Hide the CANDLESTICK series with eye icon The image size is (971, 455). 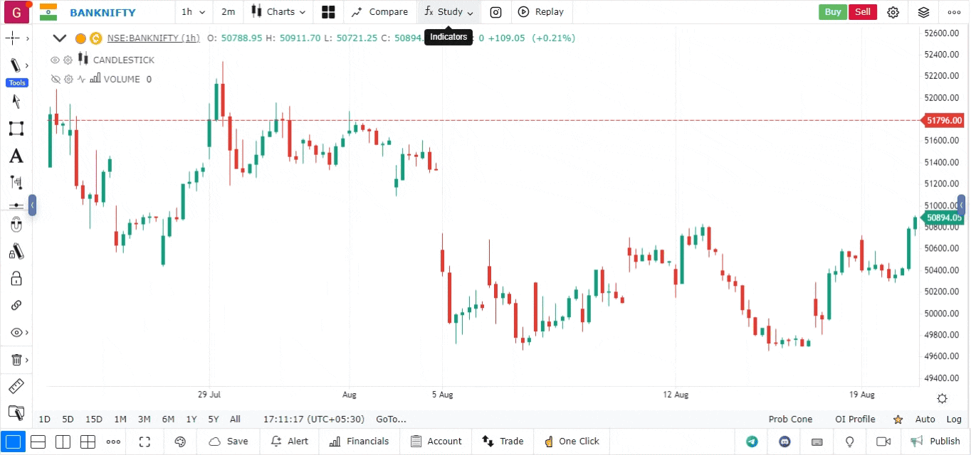tap(55, 60)
